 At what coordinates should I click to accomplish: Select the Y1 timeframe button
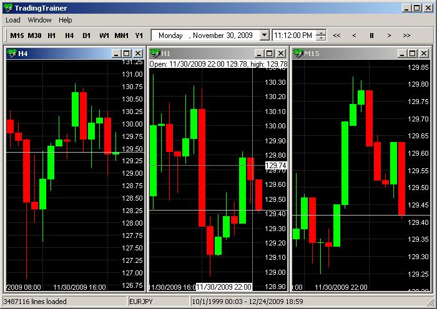(139, 36)
